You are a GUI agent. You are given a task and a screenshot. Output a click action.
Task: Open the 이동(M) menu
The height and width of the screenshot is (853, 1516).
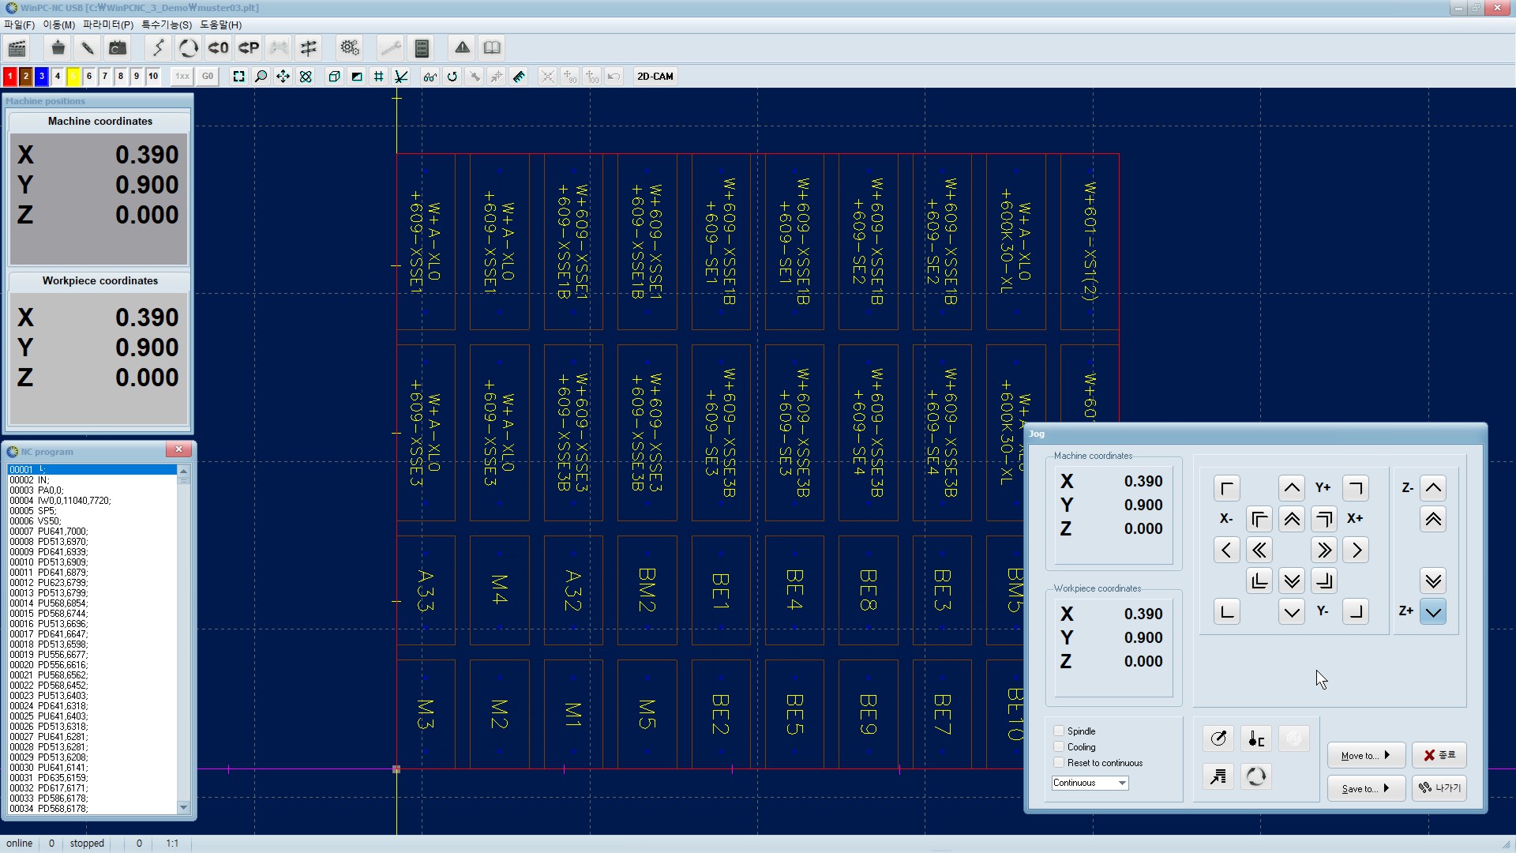(x=58, y=24)
